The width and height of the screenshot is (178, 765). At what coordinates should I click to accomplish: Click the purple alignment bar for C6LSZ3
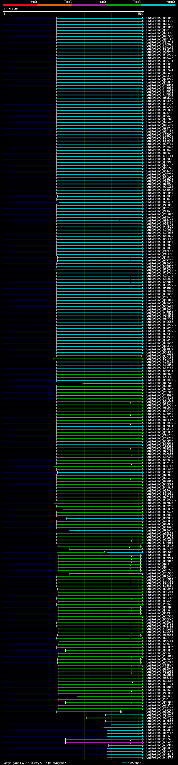(104, 739)
